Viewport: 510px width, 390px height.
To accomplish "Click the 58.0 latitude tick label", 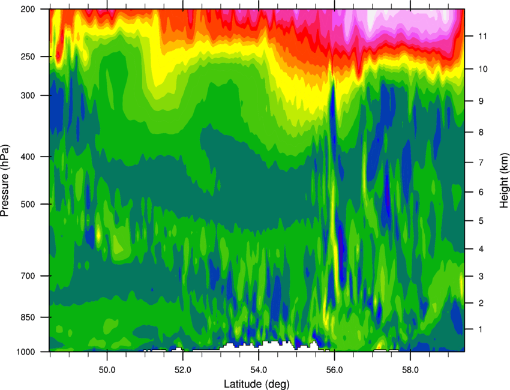I will (x=410, y=370).
